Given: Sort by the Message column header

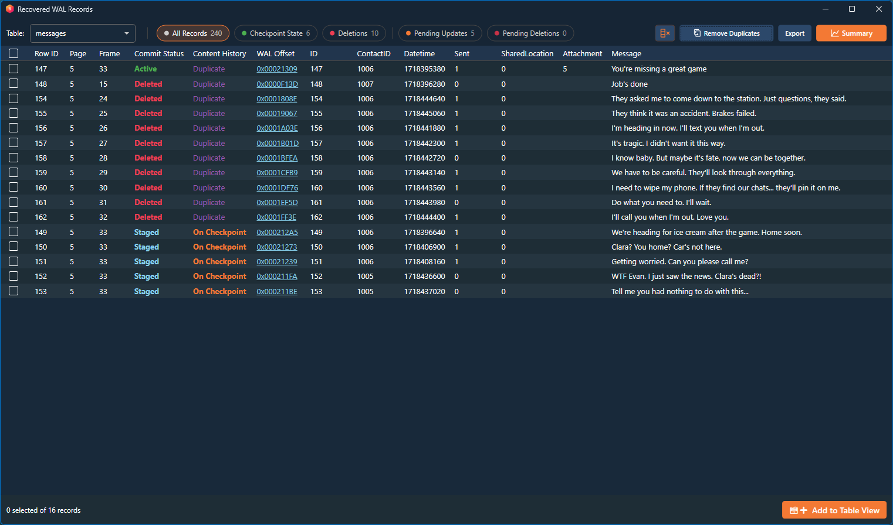Looking at the screenshot, I should coord(627,53).
